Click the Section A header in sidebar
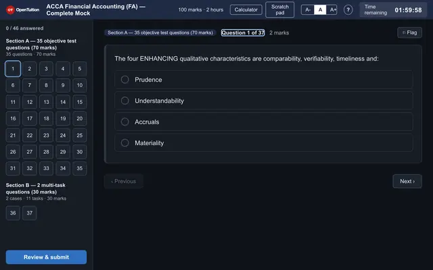 click(41, 44)
